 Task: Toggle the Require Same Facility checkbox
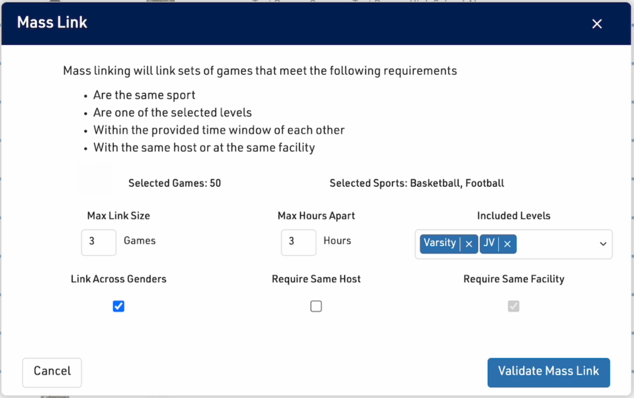[514, 306]
